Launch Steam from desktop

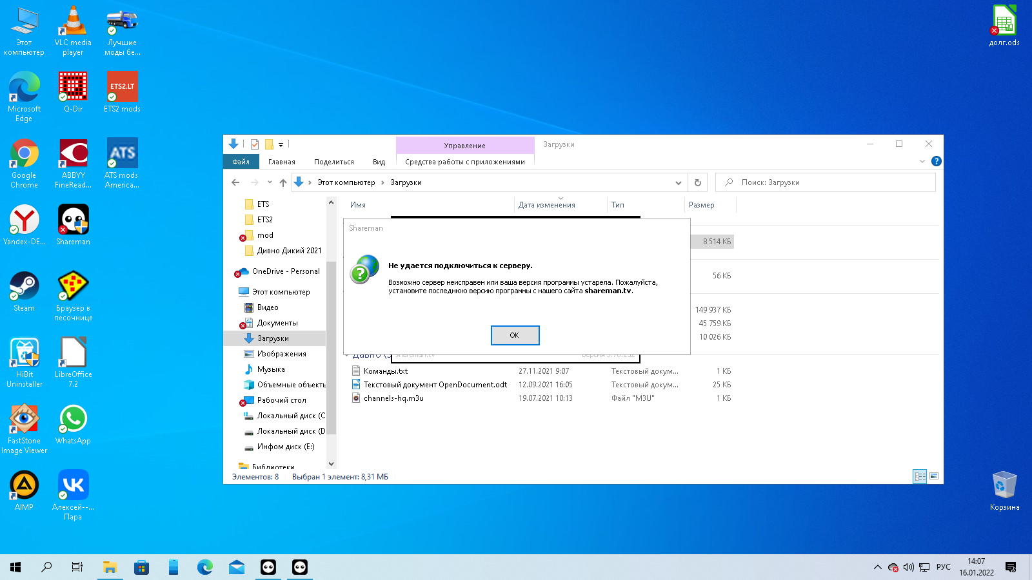click(24, 291)
